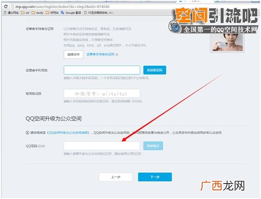Focus the SMS verification code field
261x199 pixels.
pos(101,94)
